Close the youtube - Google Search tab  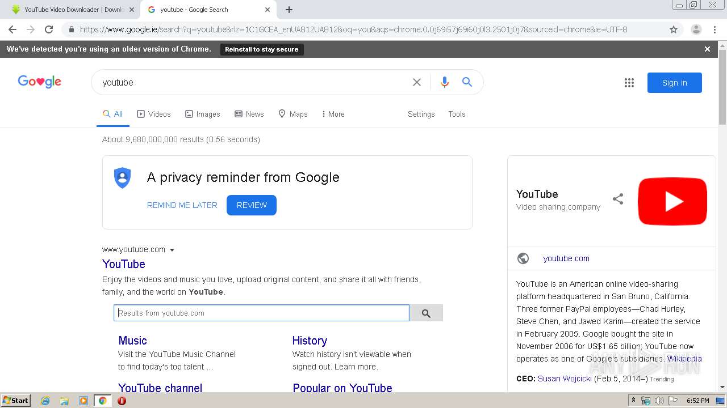pyautogui.click(x=268, y=10)
